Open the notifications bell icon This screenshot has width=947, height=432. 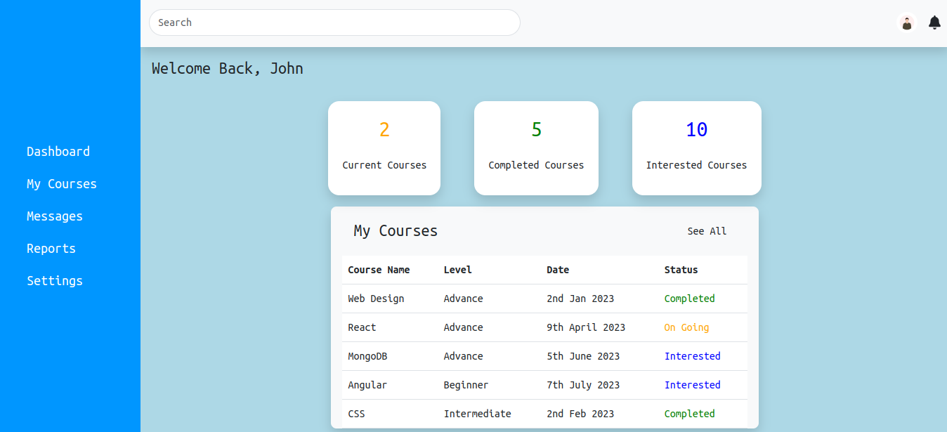(x=934, y=22)
